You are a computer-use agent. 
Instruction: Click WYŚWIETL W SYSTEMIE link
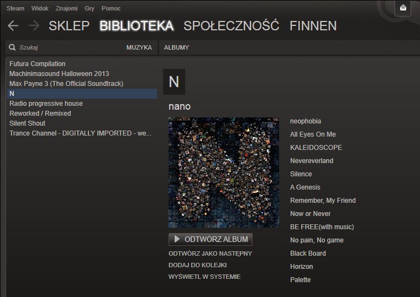(204, 277)
